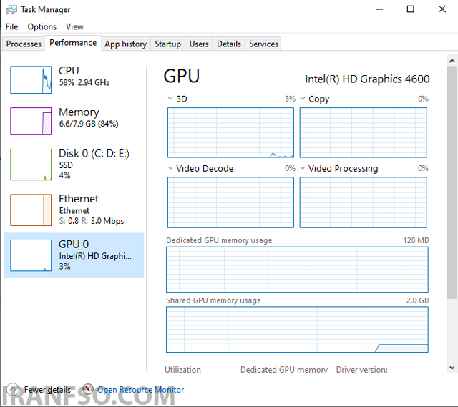Click the Video Decode usage graph
Screen dimensions: 458x407
click(x=230, y=202)
